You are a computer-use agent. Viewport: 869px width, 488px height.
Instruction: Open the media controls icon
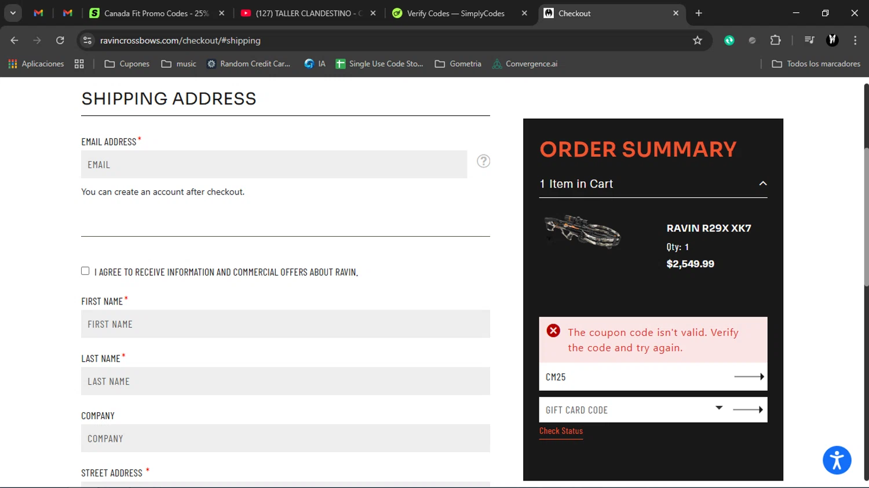point(809,40)
